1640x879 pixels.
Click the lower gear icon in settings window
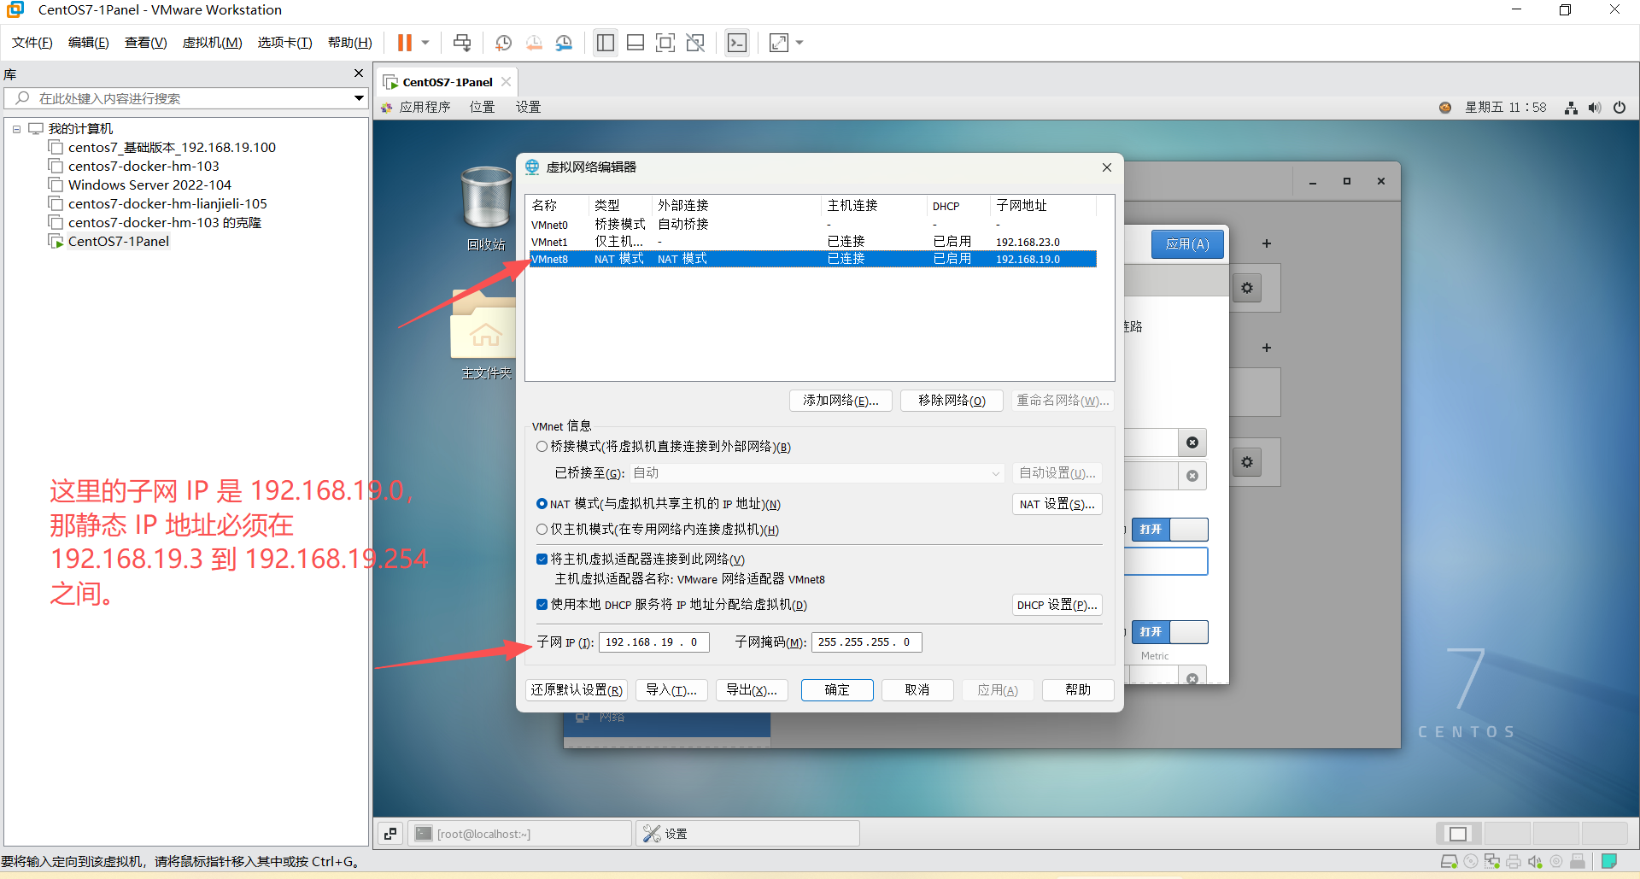click(1247, 462)
